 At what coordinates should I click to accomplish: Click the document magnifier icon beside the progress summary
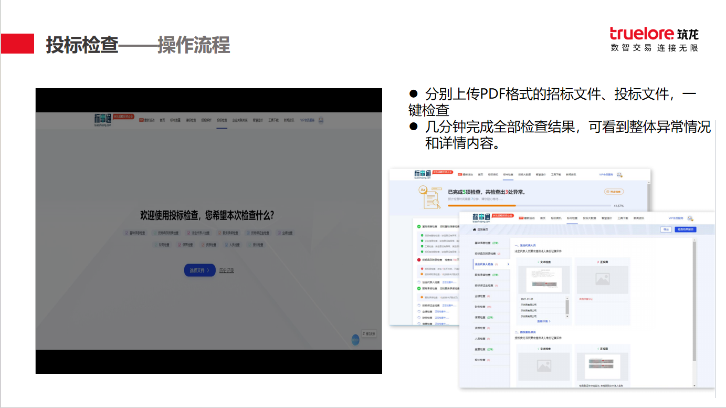pos(430,197)
